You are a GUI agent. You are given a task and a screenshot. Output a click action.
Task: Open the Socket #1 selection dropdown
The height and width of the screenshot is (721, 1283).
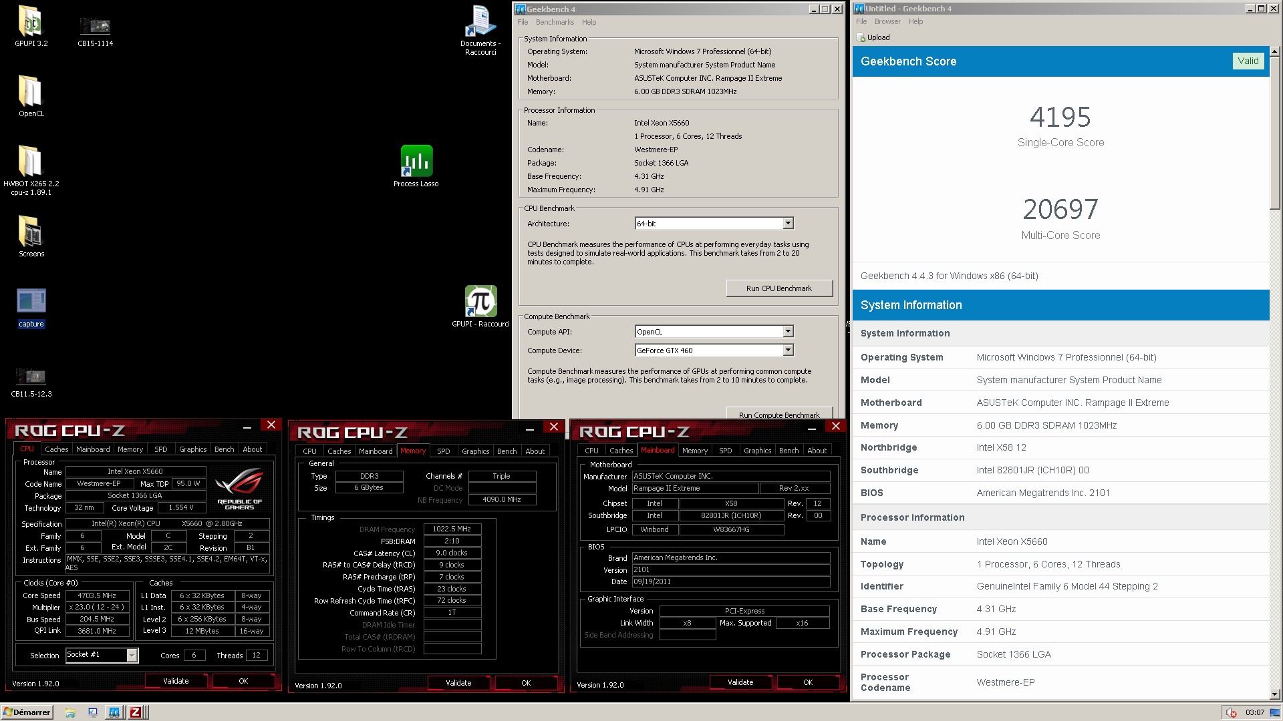[x=132, y=655]
